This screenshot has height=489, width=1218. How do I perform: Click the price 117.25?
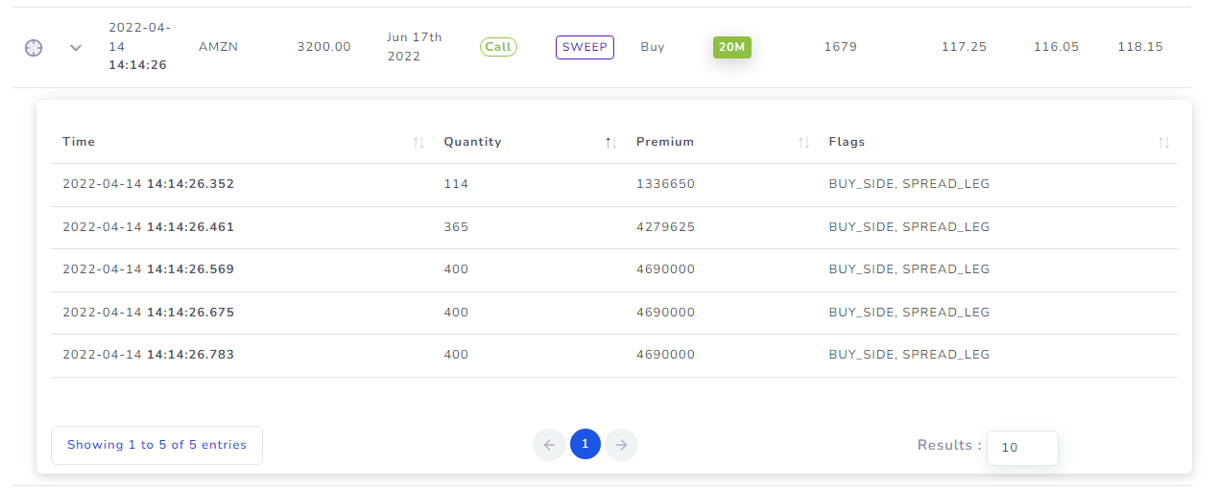[x=964, y=47]
